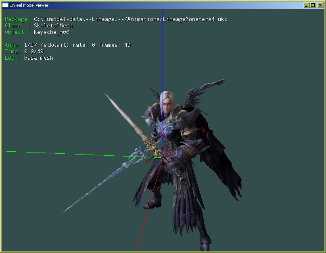Click the SkeletalMesh class value
The image size is (326, 253).
point(53,25)
